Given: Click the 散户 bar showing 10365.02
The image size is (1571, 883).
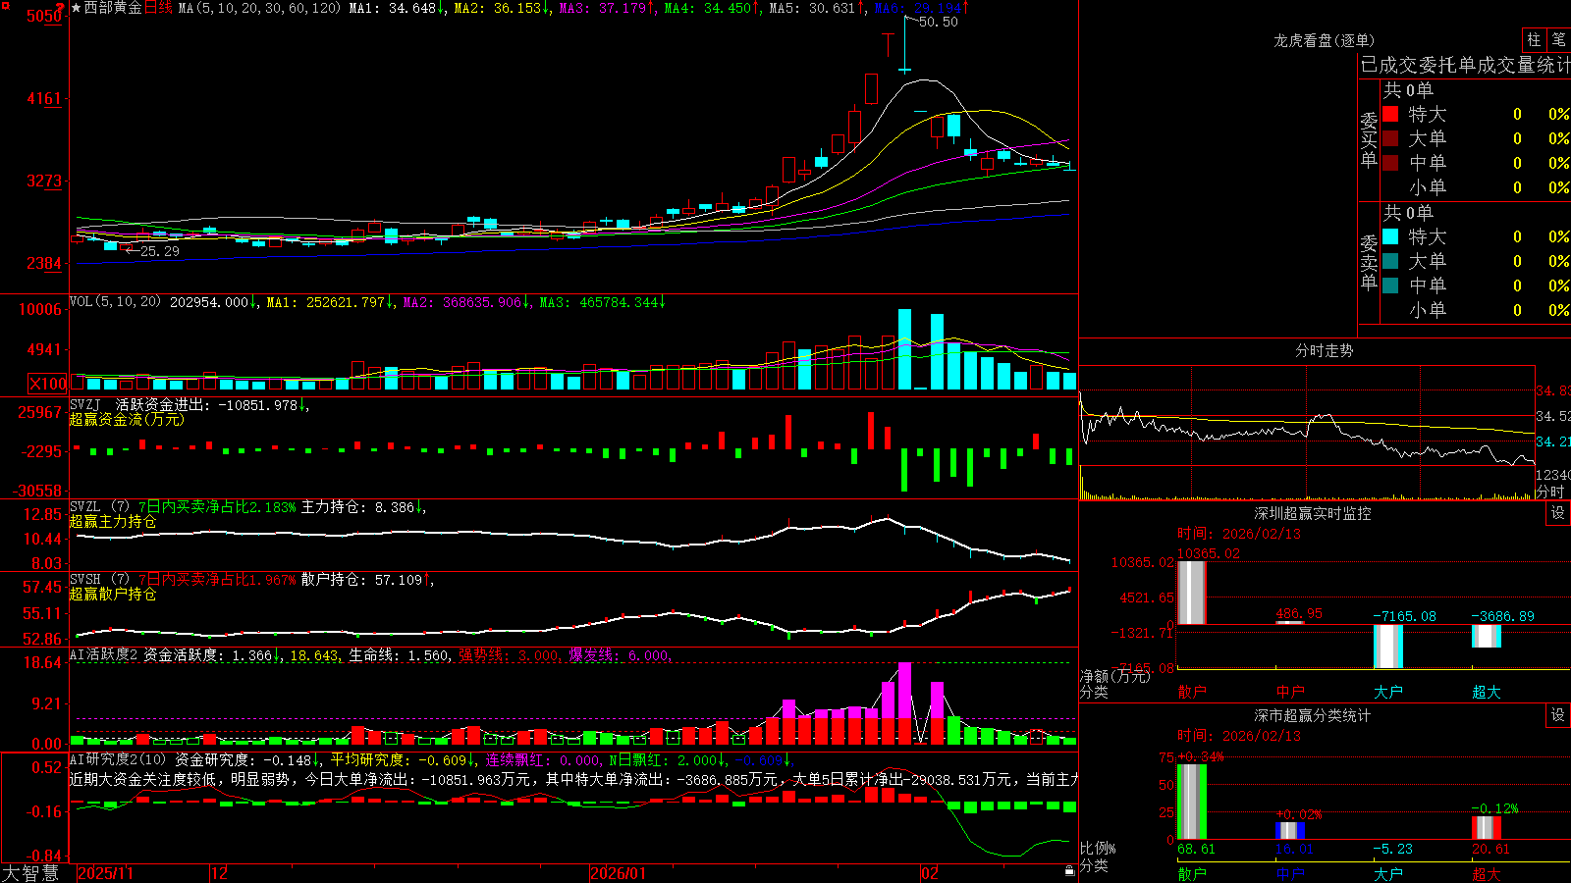Looking at the screenshot, I should click(x=1192, y=593).
